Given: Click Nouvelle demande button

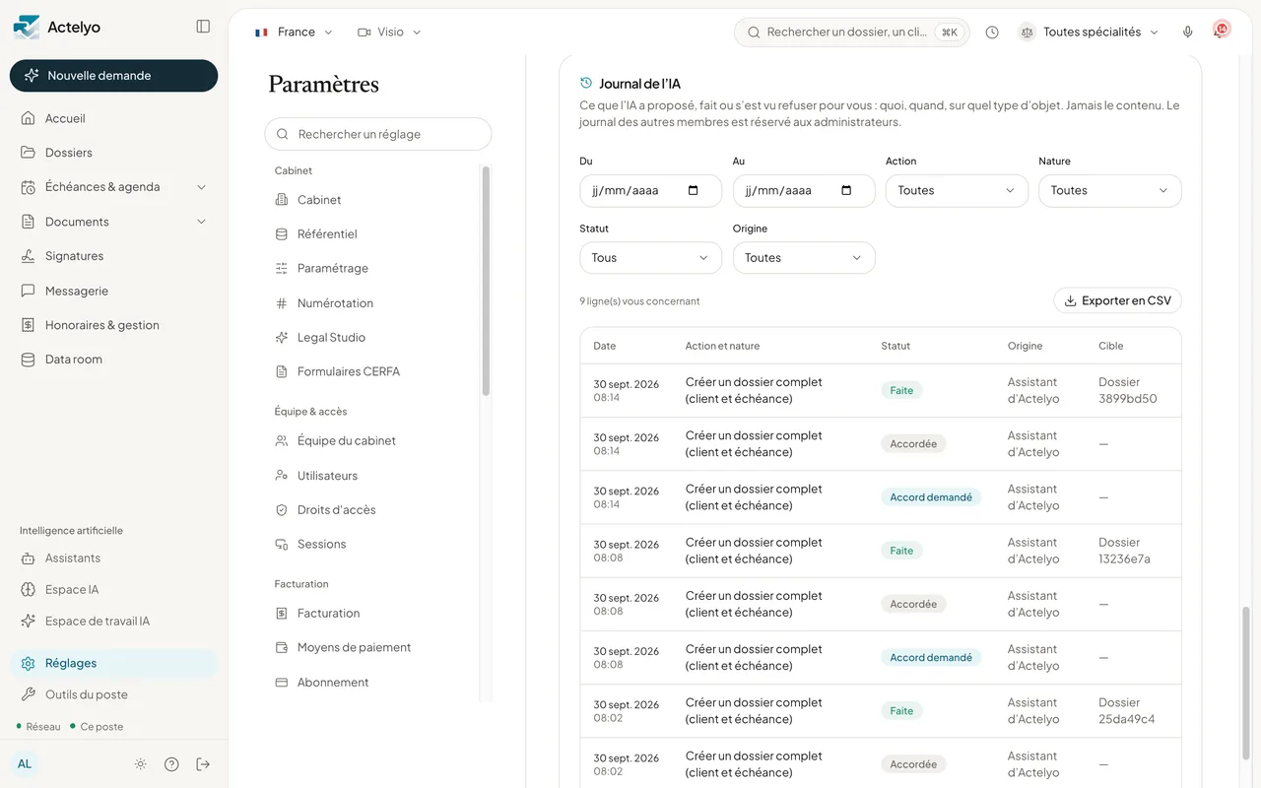Looking at the screenshot, I should tap(114, 76).
